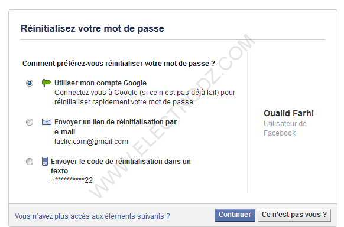Select the Google account radio button

click(30, 83)
